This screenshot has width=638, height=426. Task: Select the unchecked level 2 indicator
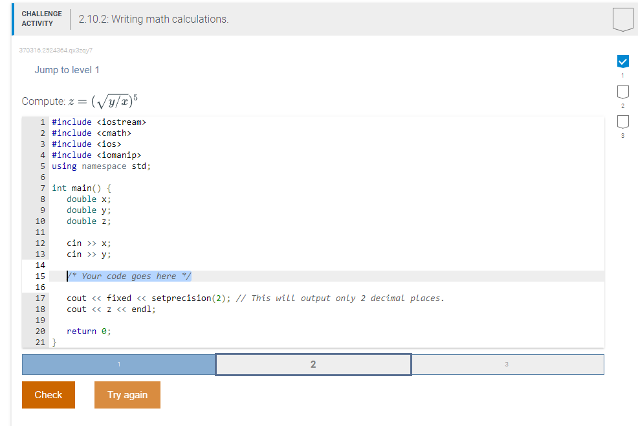[622, 92]
